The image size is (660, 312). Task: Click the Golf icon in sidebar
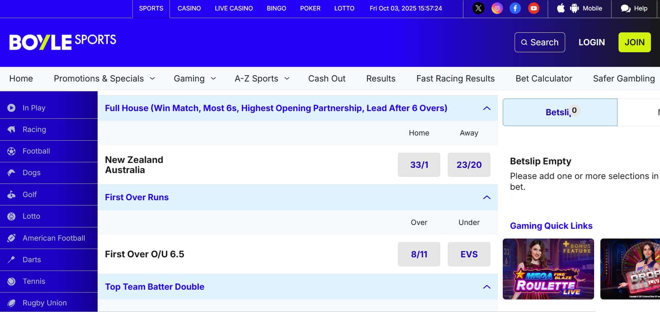point(12,195)
